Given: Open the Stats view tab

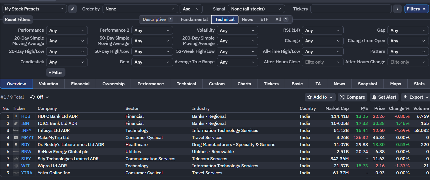Looking at the screenshot, I should point(419,84).
